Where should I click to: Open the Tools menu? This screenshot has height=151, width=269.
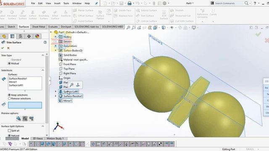coord(66,3)
